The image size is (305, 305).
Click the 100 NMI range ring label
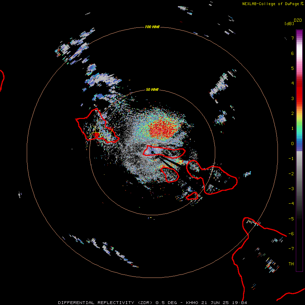pos(152,27)
